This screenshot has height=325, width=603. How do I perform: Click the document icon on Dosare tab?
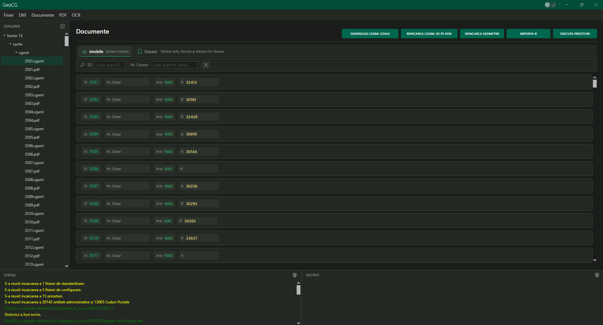point(140,52)
